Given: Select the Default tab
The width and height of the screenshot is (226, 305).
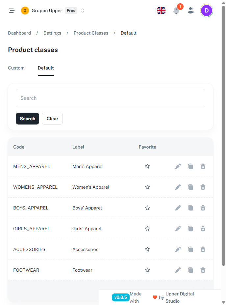Looking at the screenshot, I should [46, 68].
